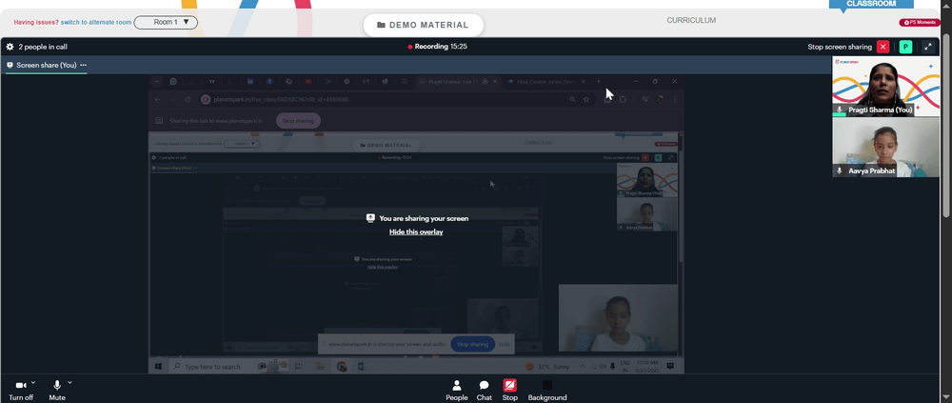Click Hide next to blue Stop sharing
The width and height of the screenshot is (952, 403).
pos(505,344)
